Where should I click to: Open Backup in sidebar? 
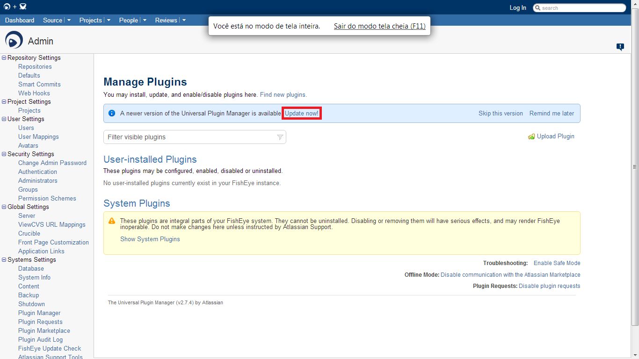click(29, 295)
